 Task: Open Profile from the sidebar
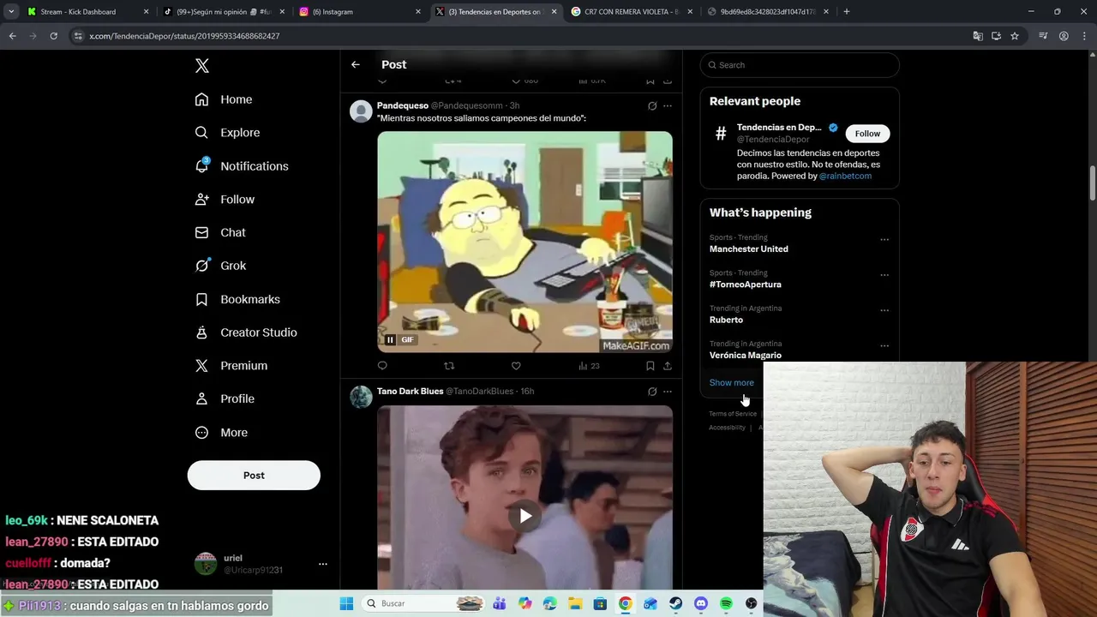click(224, 398)
